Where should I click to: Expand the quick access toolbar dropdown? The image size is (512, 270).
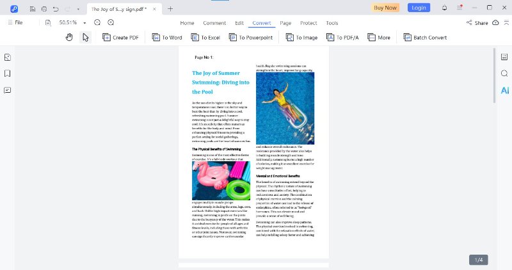pos(78,9)
